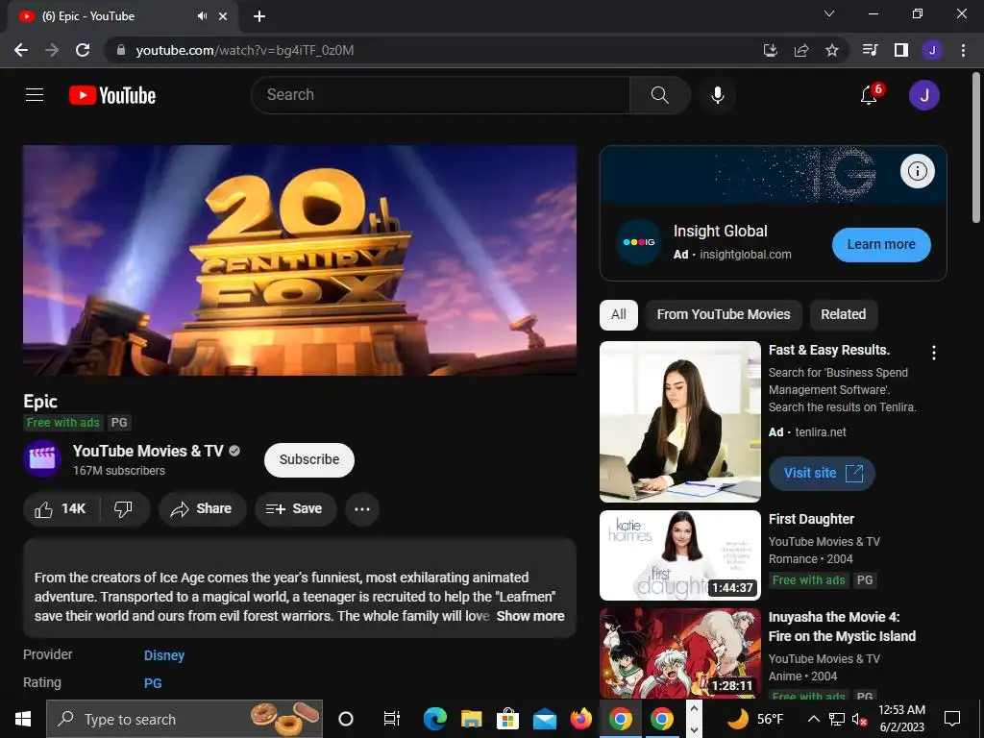
Task: Show hidden system tray icons
Action: pos(813,719)
